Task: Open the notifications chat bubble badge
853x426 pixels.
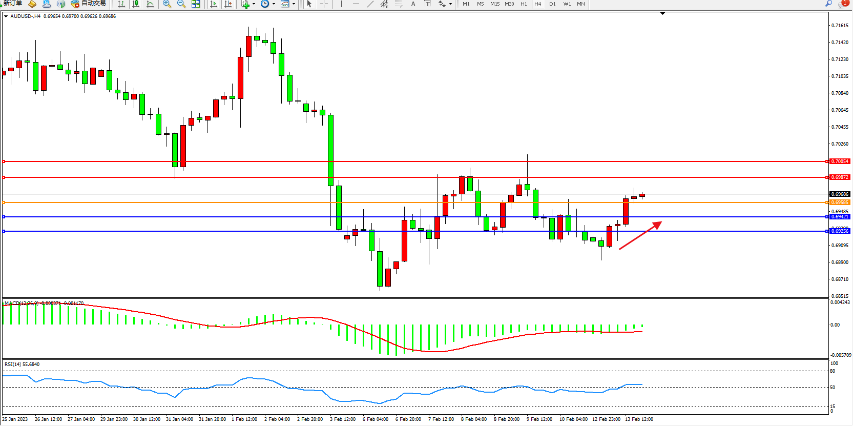Action: tap(843, 4)
